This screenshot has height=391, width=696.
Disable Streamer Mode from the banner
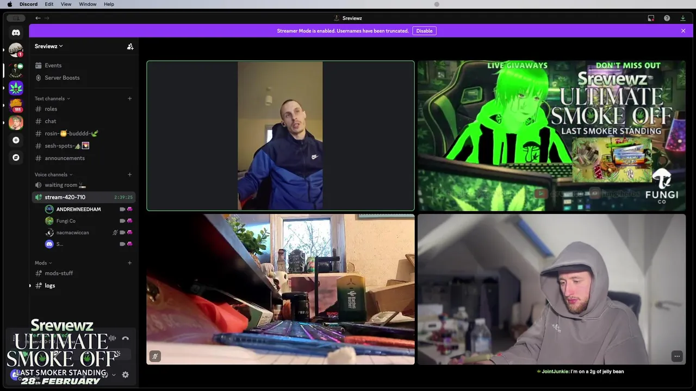(424, 31)
